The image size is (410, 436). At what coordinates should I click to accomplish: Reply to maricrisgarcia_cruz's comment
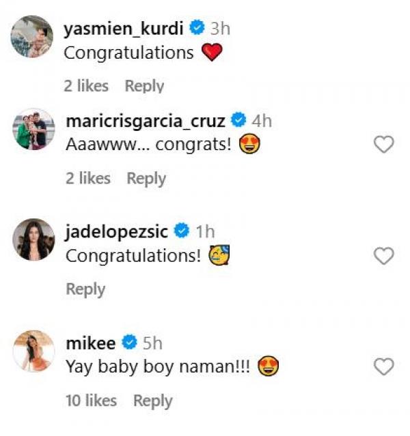pos(146,178)
